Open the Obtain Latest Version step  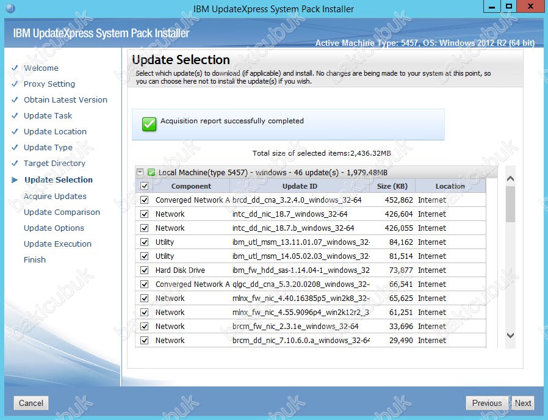pos(65,100)
